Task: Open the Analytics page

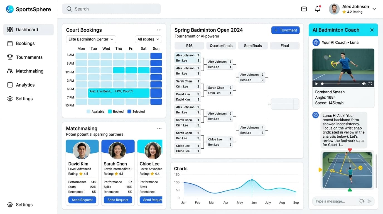Action: click(x=28, y=85)
